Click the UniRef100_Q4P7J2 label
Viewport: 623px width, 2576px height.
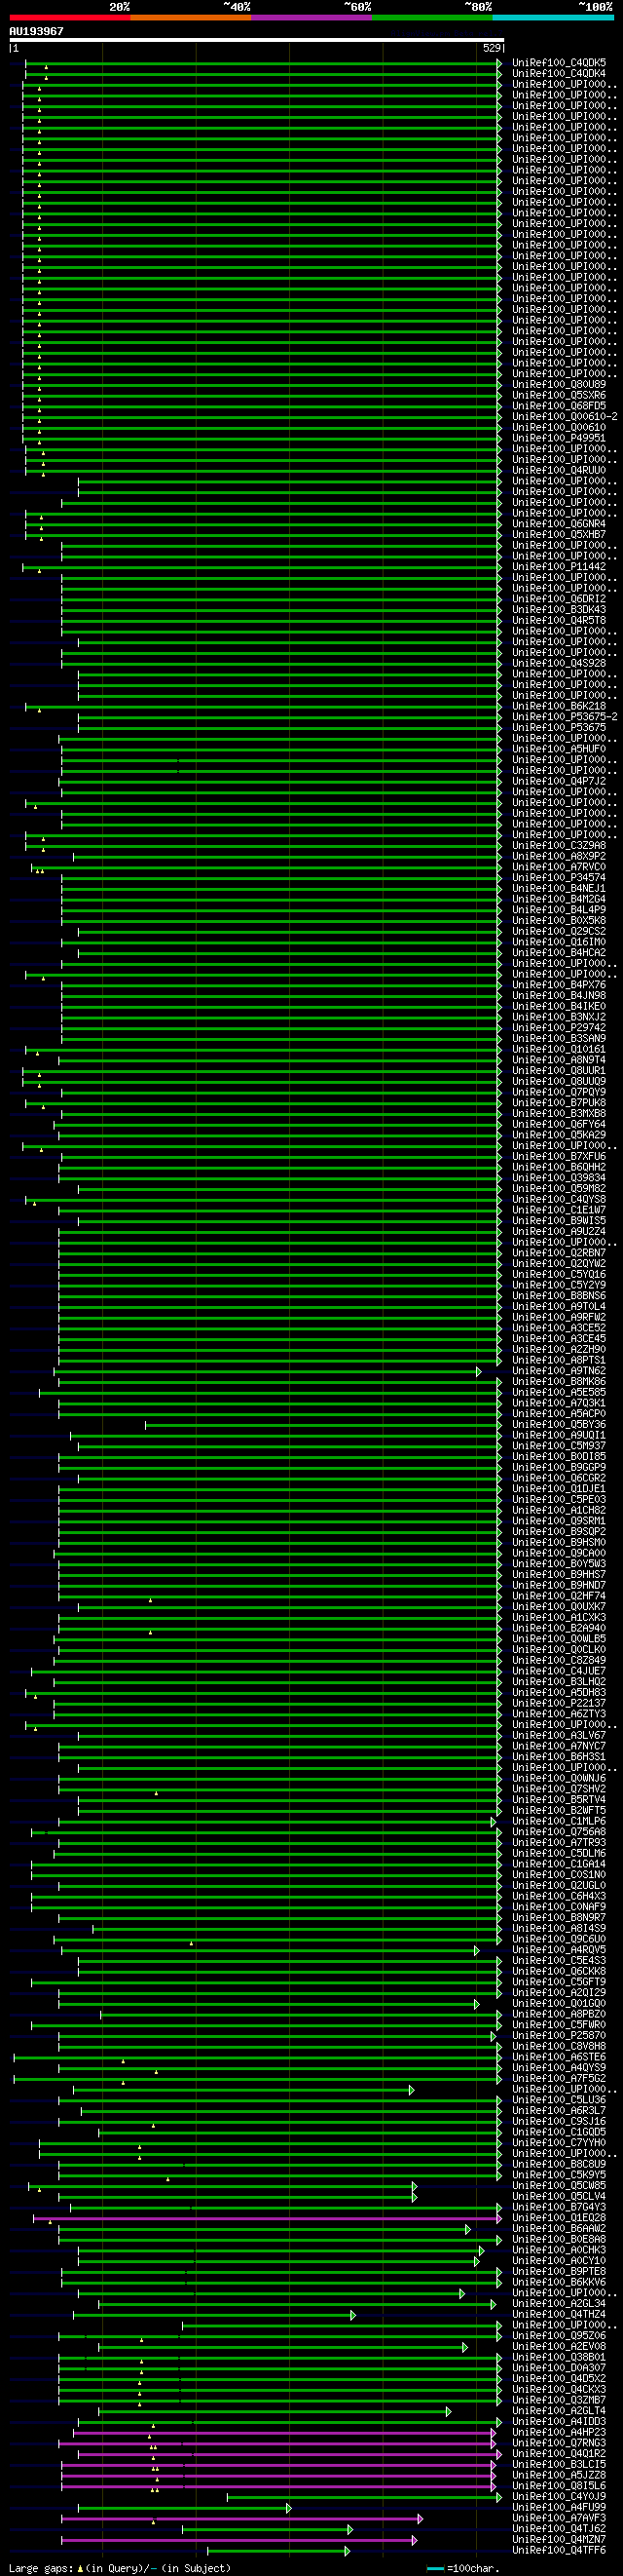point(559,781)
